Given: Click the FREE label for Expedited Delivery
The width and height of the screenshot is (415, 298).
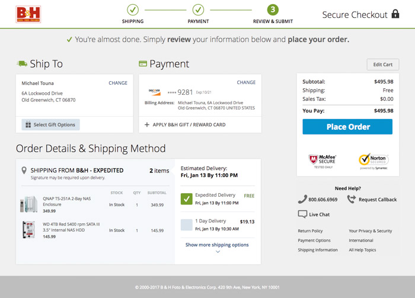Looking at the screenshot, I should [x=249, y=196].
